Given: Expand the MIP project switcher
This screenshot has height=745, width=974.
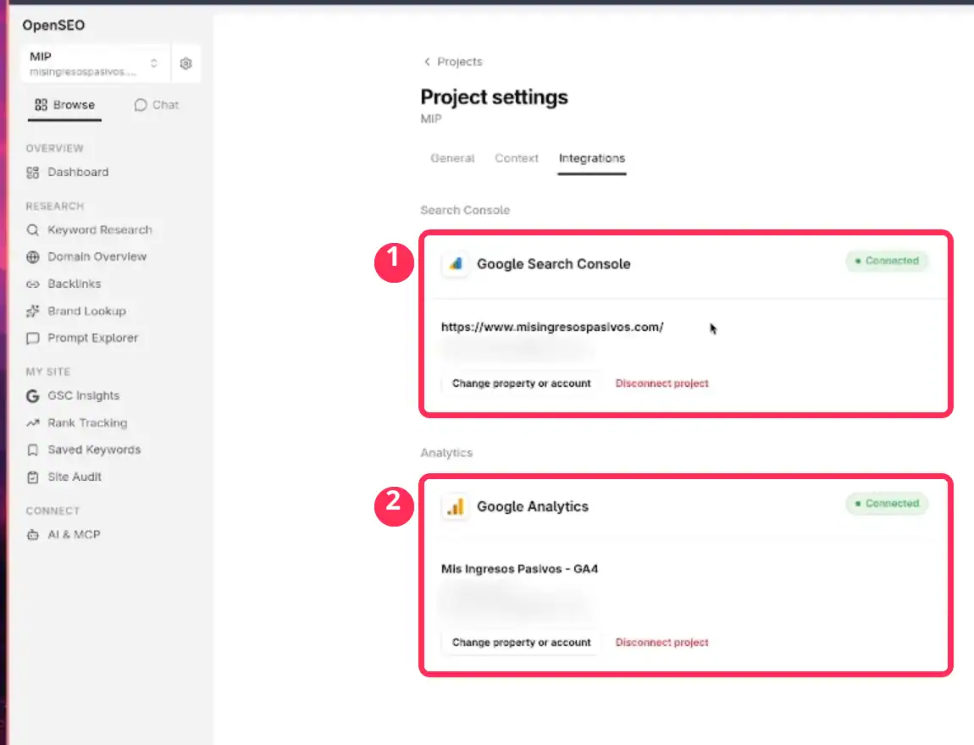Looking at the screenshot, I should tap(96, 63).
